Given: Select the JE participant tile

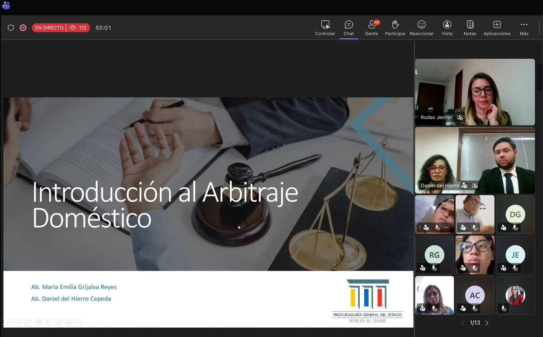Looking at the screenshot, I should click(x=515, y=255).
